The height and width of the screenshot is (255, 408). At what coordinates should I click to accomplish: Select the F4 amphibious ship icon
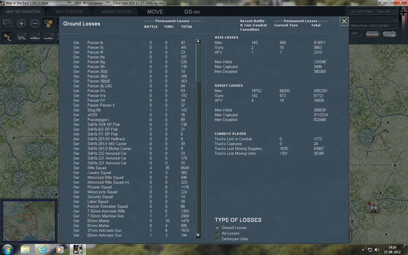tap(48, 37)
